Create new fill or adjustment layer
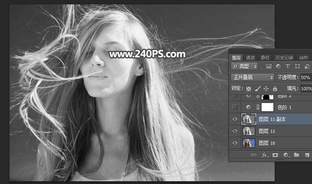Image resolution: width=312 pixels, height=184 pixels. (x=286, y=155)
